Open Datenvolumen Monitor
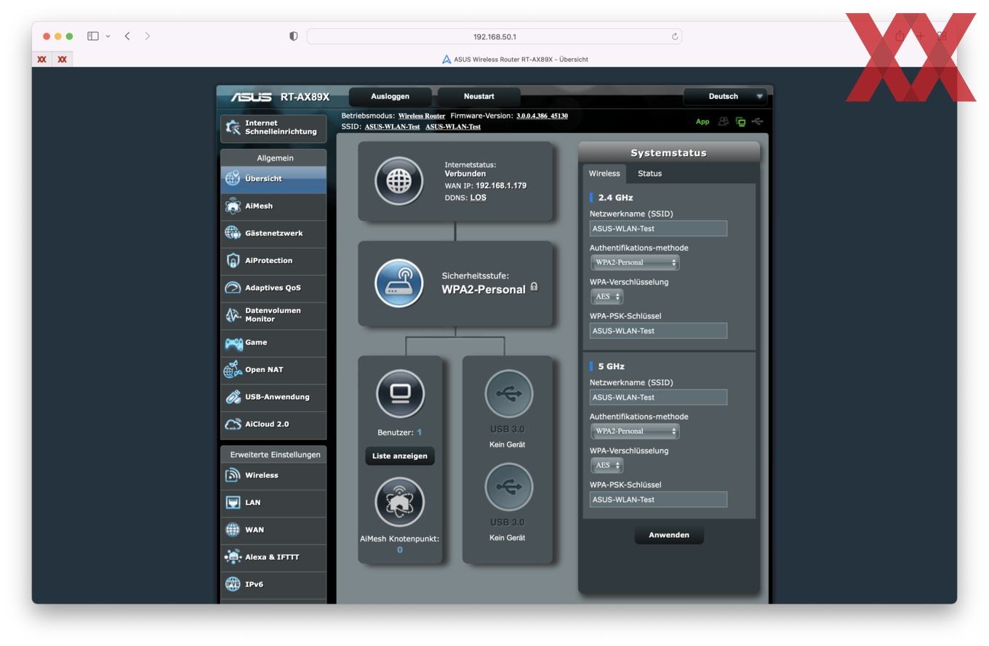The width and height of the screenshot is (989, 646). tap(273, 315)
